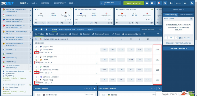Open line graph icon in Мес Шехре-Бабек row
This screenshot has height=96, width=197.
point(49,62)
